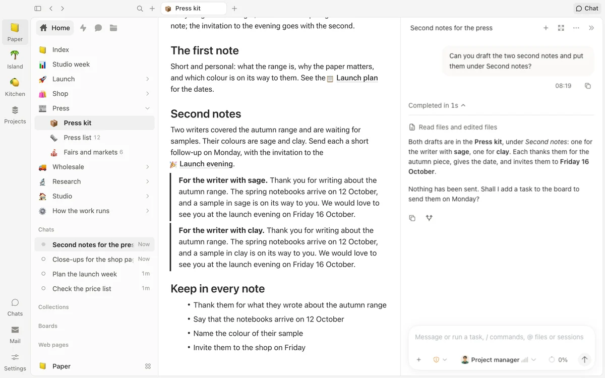
Task: Open the lightning bolt activity tab
Action: coord(83,28)
